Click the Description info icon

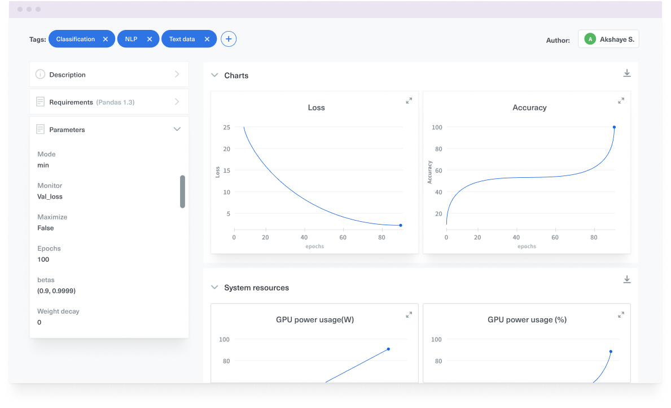40,74
